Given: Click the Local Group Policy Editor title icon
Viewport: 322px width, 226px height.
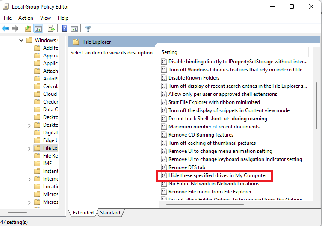Looking at the screenshot, I should coord(6,7).
